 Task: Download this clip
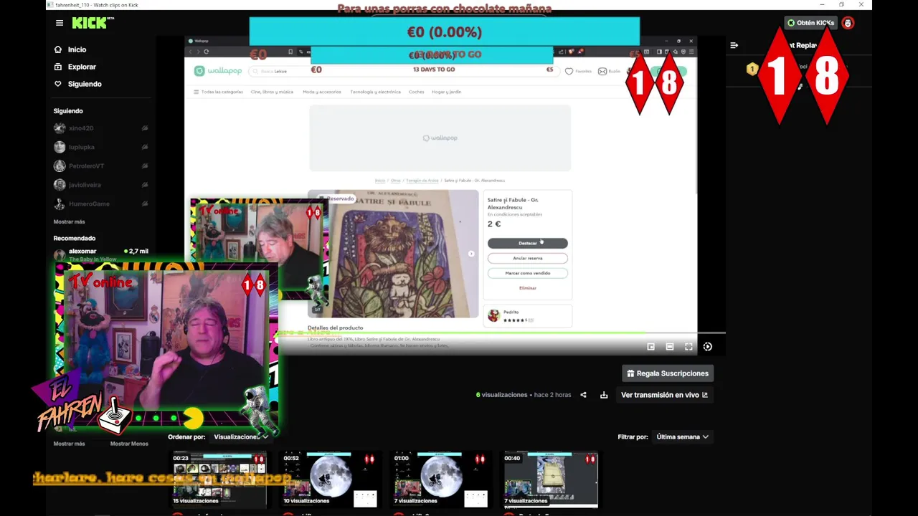604,395
